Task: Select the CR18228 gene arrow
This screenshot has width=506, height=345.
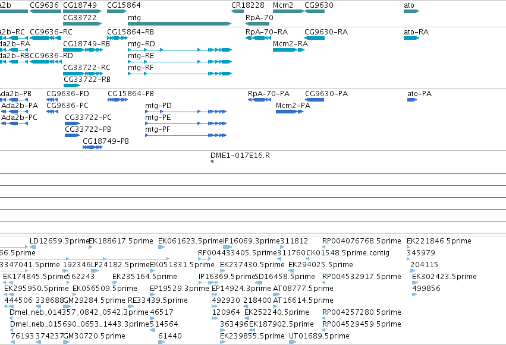Action: [237, 11]
